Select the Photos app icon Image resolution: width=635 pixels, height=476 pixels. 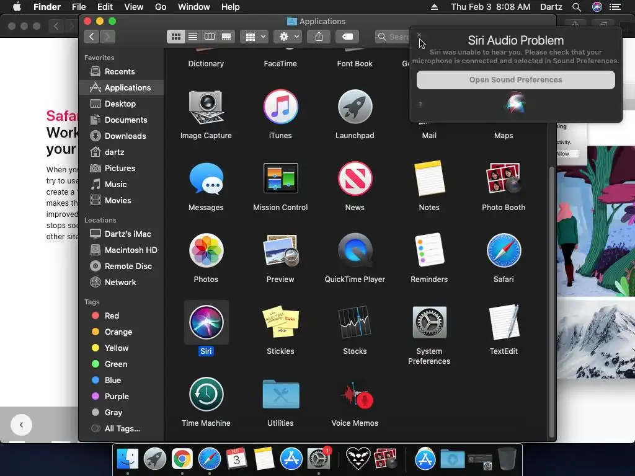coord(206,250)
